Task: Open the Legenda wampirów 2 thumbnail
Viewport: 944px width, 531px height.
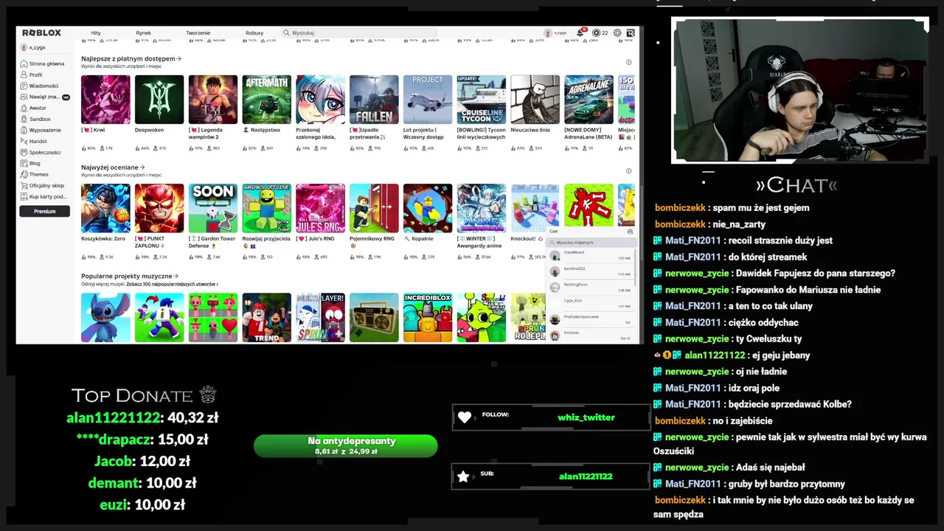Action: tap(213, 100)
